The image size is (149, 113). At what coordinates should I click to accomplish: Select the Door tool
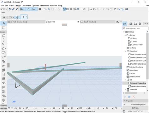pos(3,74)
